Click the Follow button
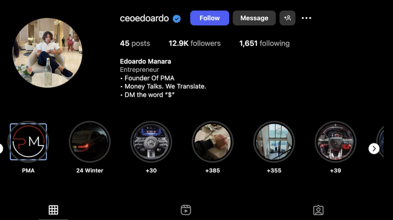This screenshot has height=220, width=393. [x=210, y=18]
